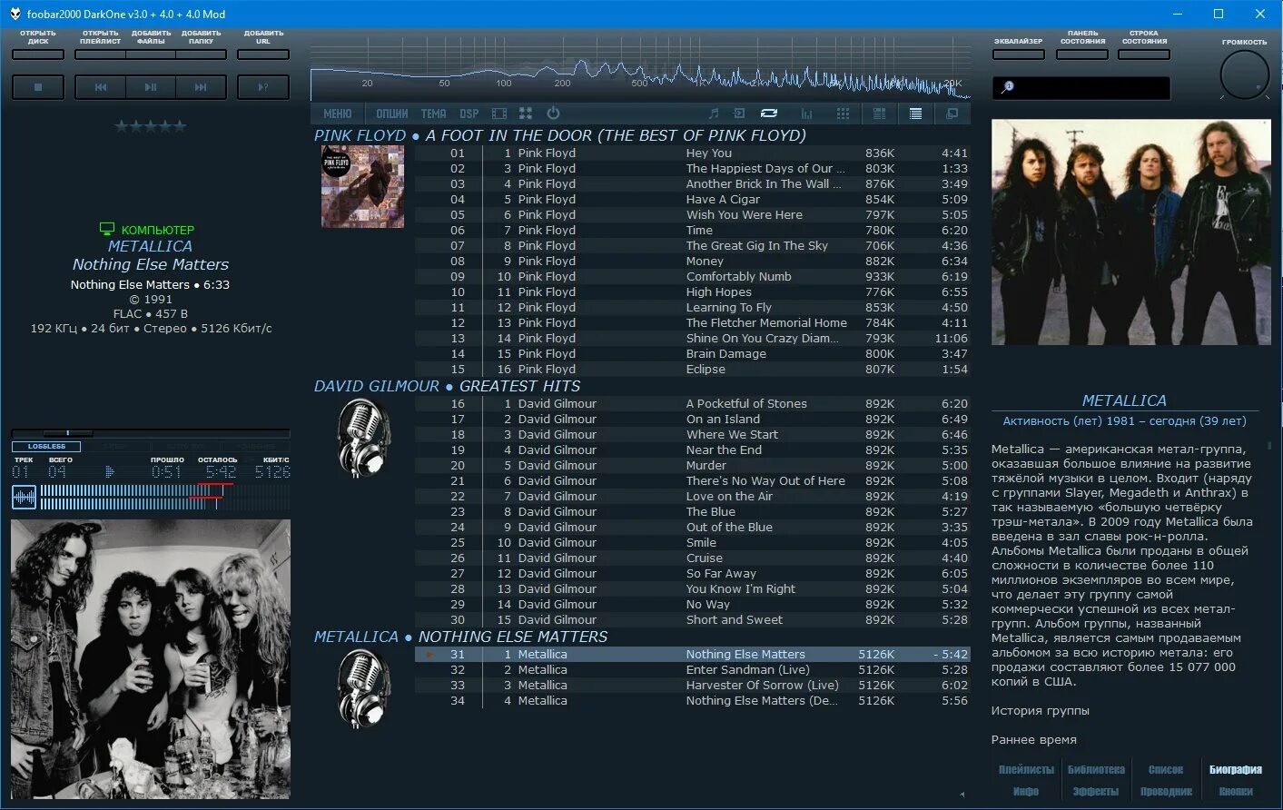1283x810 pixels.
Task: Click the Metallica black-and-white album art
Action: [151, 659]
